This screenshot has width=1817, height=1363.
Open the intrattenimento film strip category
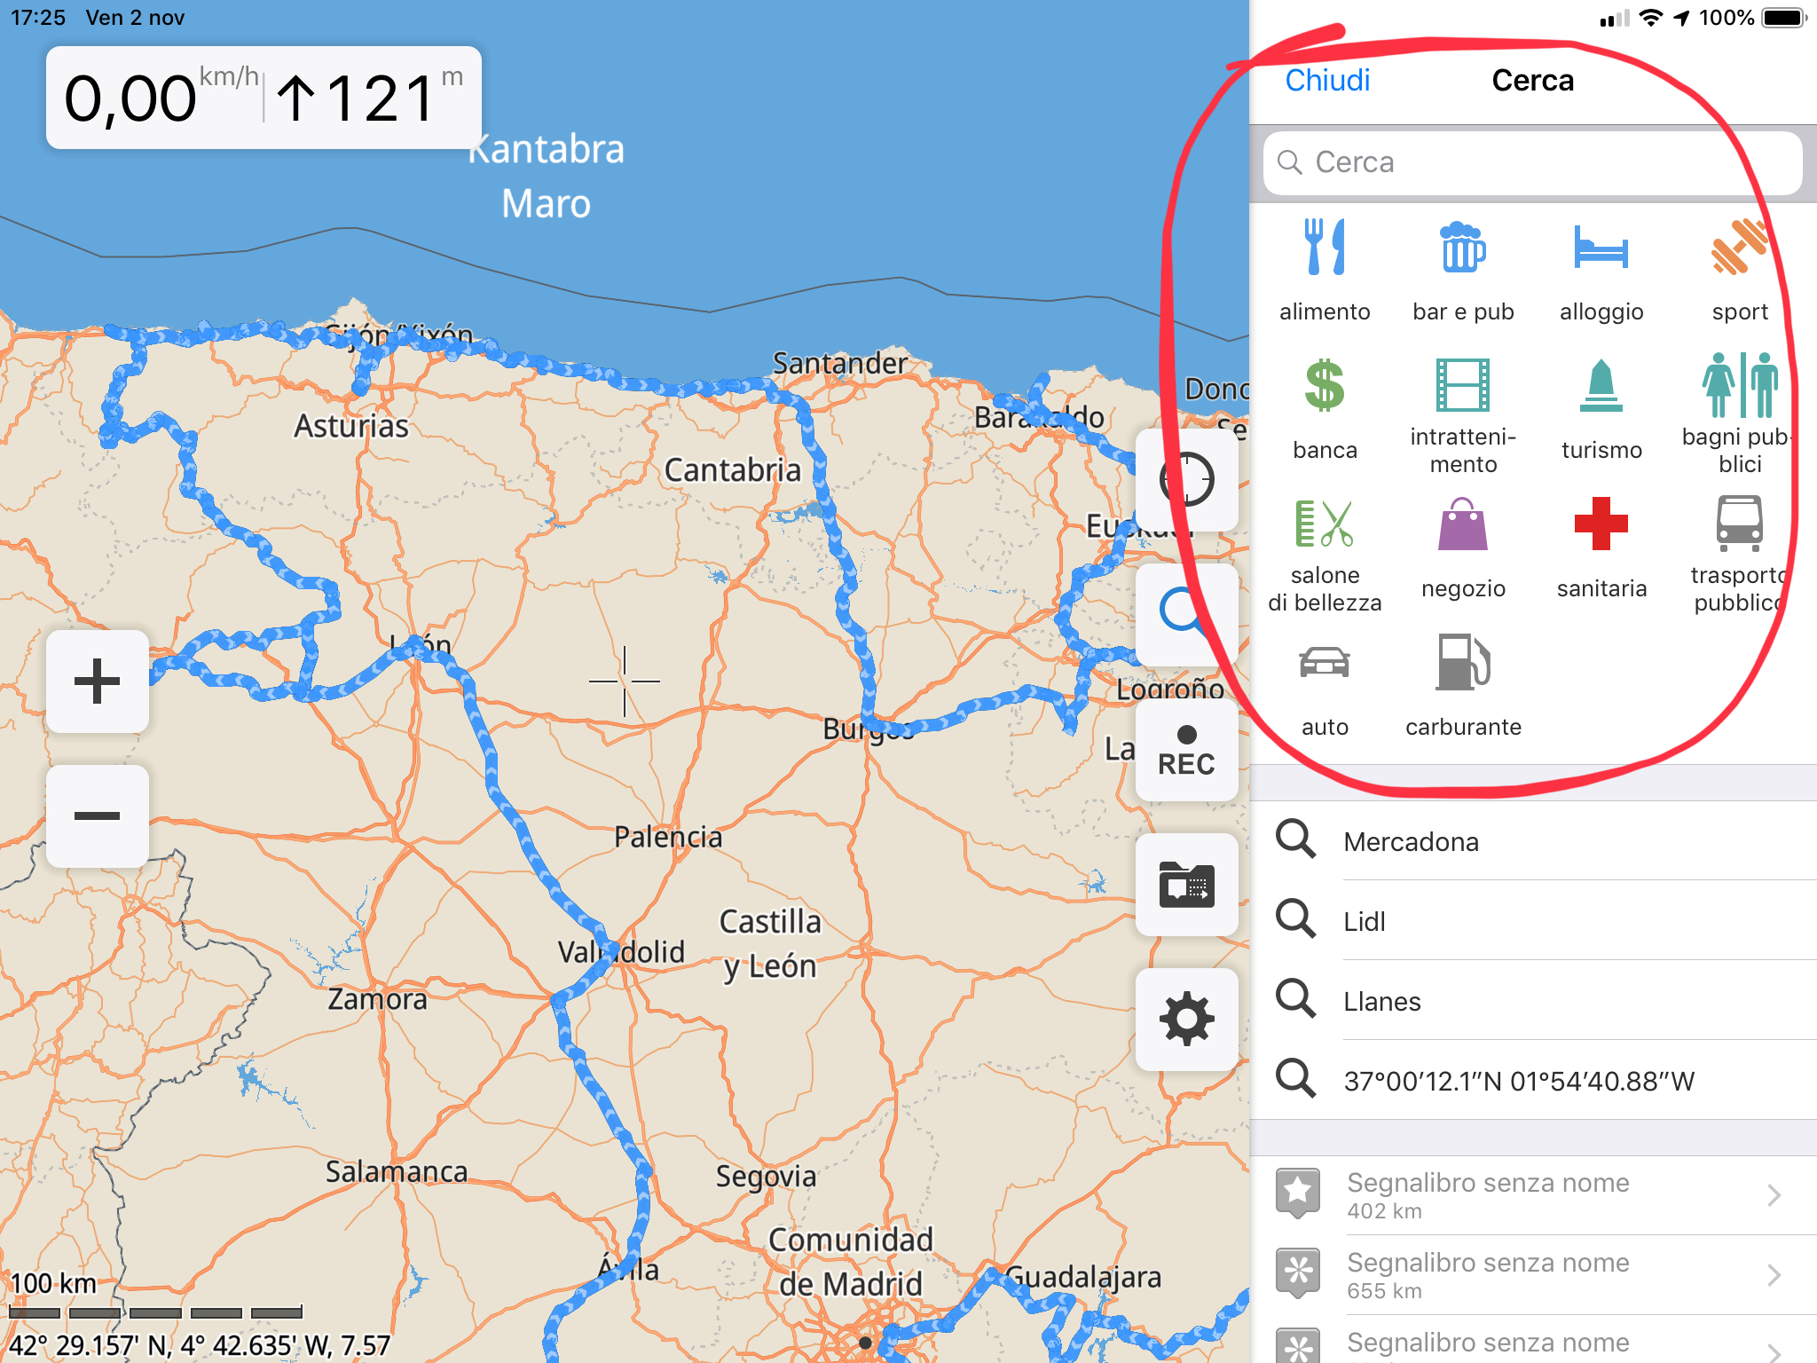click(1462, 387)
